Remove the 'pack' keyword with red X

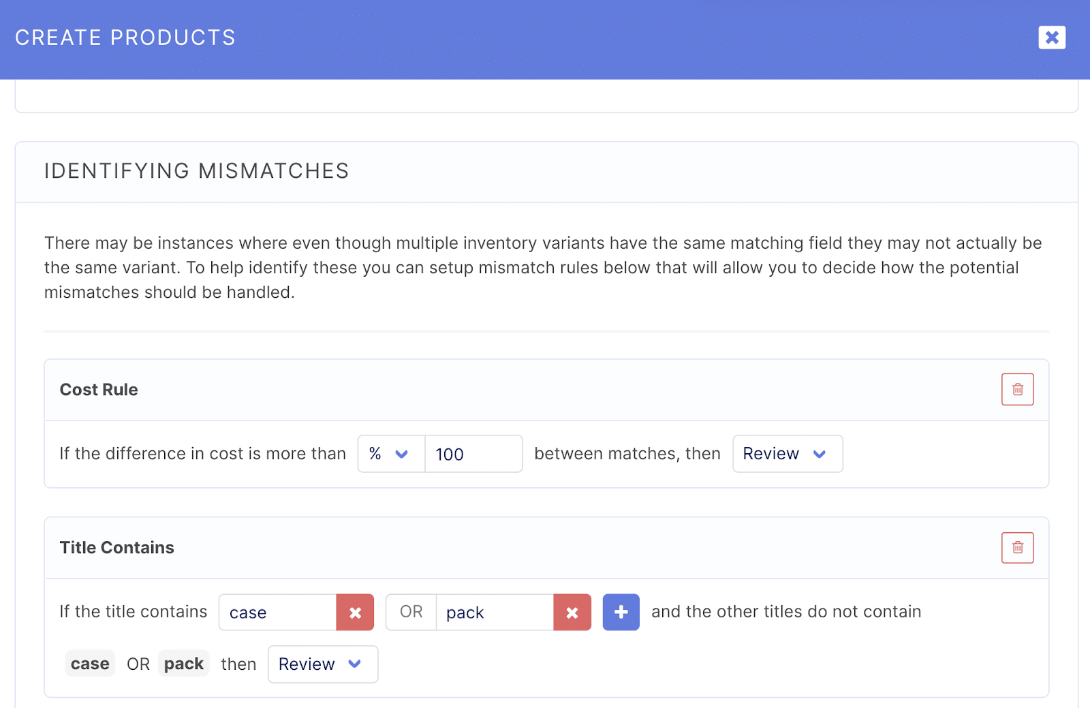pyautogui.click(x=572, y=612)
